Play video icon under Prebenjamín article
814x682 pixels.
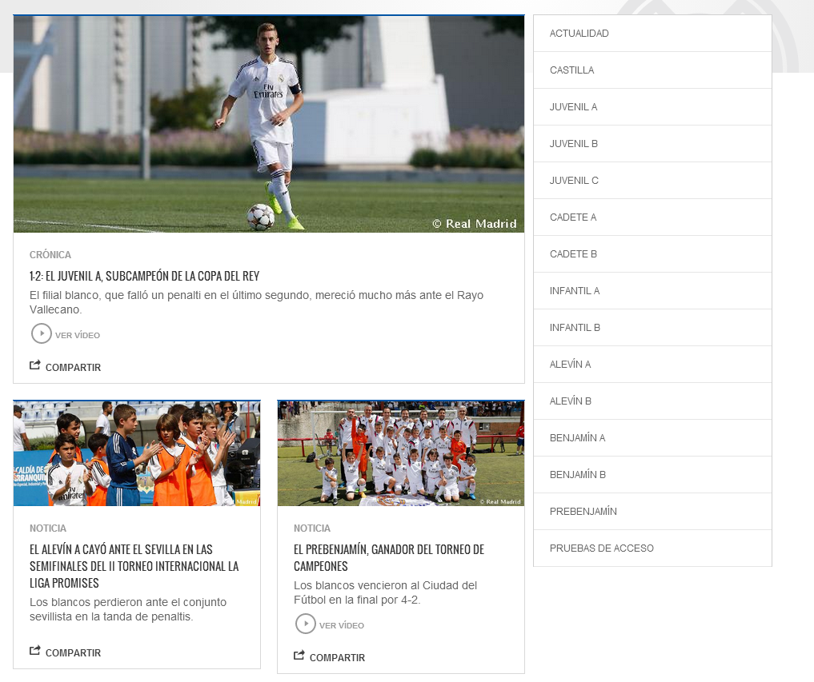[x=306, y=624]
